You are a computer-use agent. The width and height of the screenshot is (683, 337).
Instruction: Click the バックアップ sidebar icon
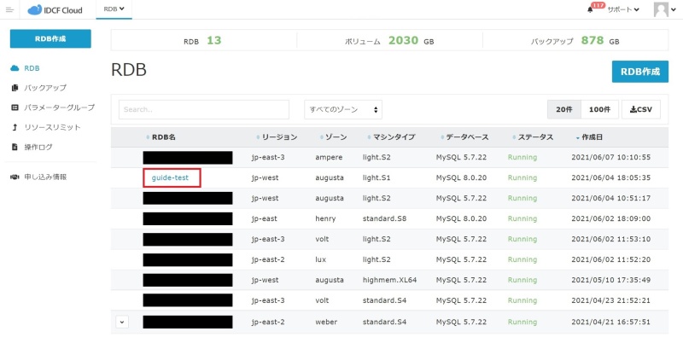(15, 88)
